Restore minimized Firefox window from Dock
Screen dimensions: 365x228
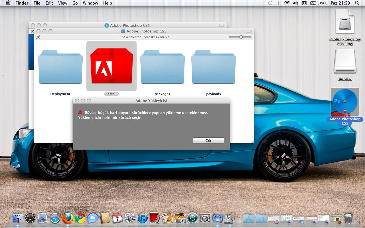pyautogui.click(x=336, y=219)
